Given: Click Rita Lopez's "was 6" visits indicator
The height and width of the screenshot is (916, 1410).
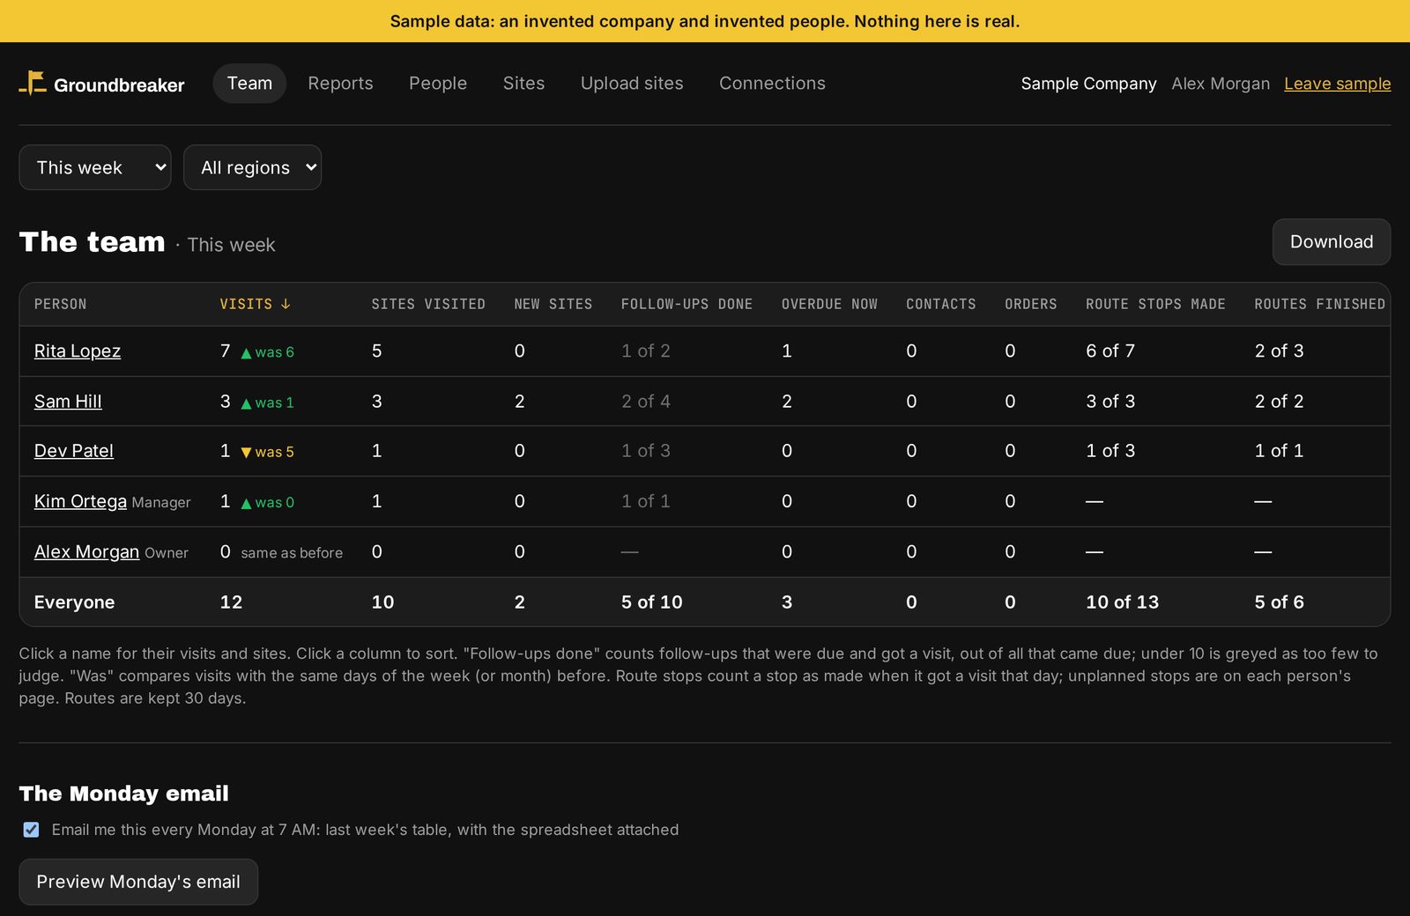Looking at the screenshot, I should pyautogui.click(x=268, y=352).
